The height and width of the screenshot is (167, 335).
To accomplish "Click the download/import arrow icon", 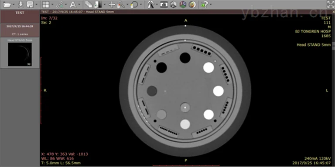I will (21, 4).
